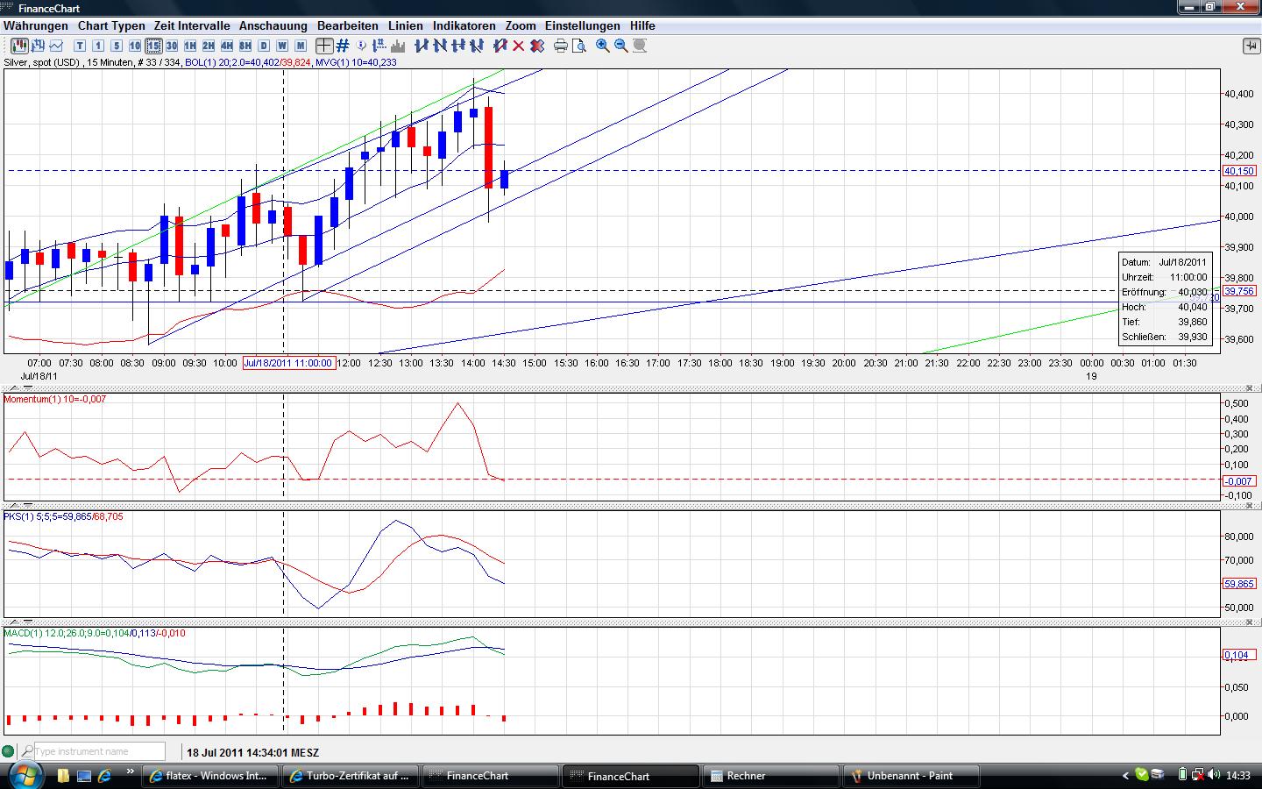Click the greyed-out reset zoom icon

pyautogui.click(x=640, y=46)
